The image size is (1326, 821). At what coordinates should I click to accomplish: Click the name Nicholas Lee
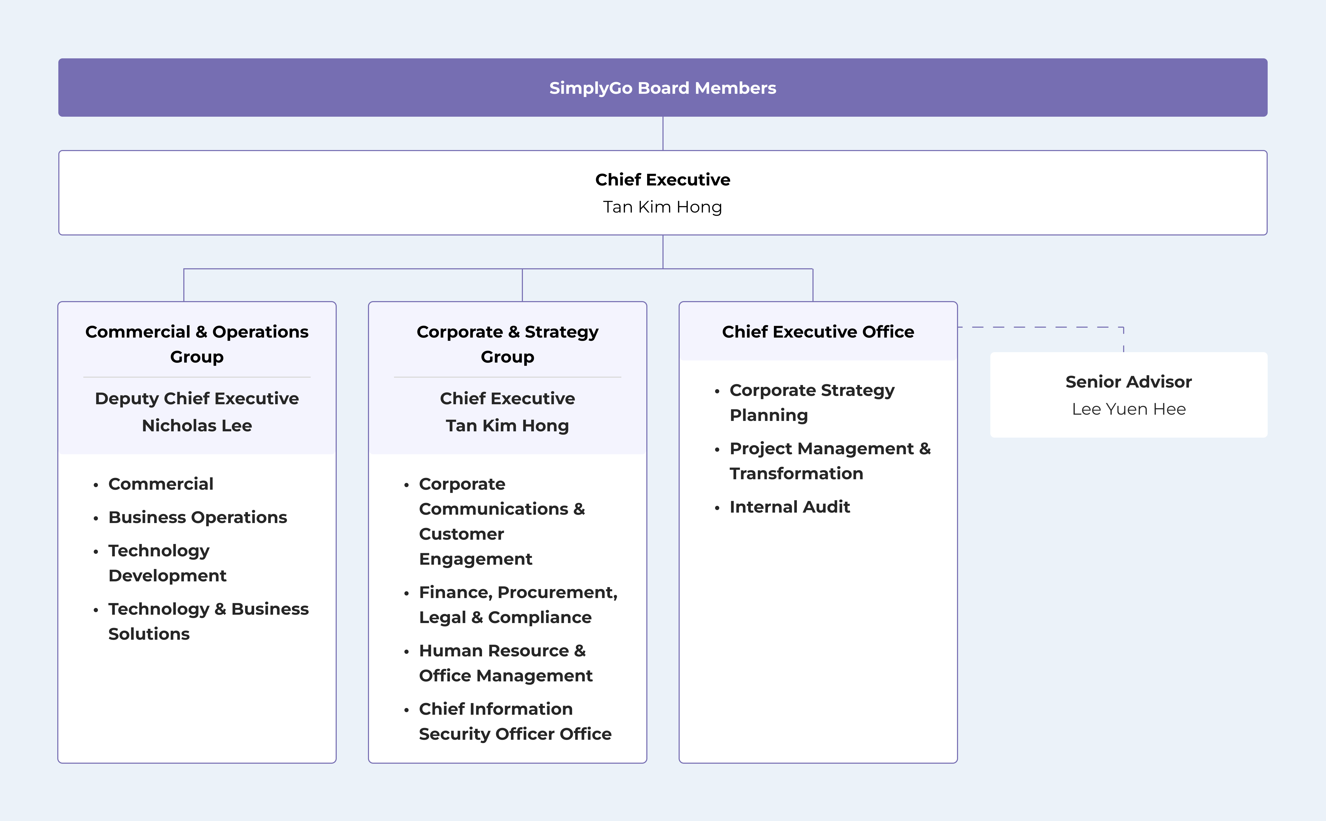[x=197, y=426]
